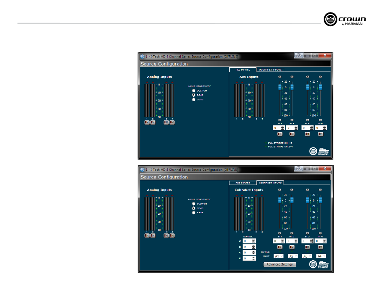
Task: Mute analog input 2 in the CobraNet Inputs window
Action: click(153, 235)
